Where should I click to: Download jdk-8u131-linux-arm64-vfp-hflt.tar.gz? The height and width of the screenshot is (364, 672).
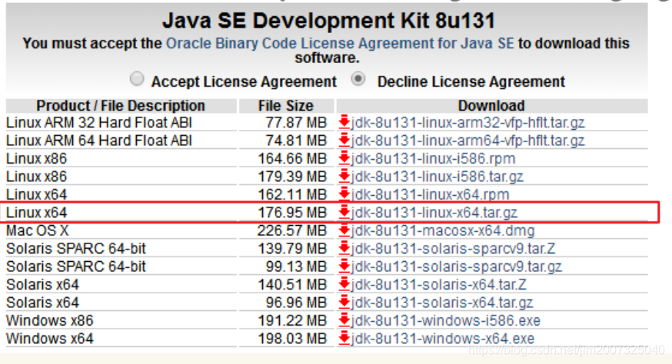(x=467, y=141)
